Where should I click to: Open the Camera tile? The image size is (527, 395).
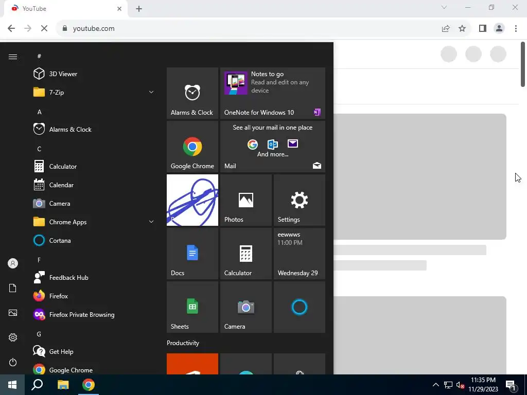245,307
